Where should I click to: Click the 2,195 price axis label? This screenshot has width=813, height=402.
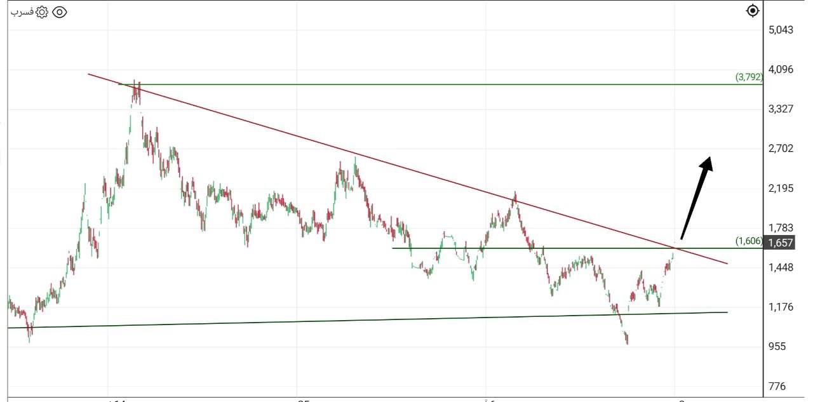(x=781, y=189)
